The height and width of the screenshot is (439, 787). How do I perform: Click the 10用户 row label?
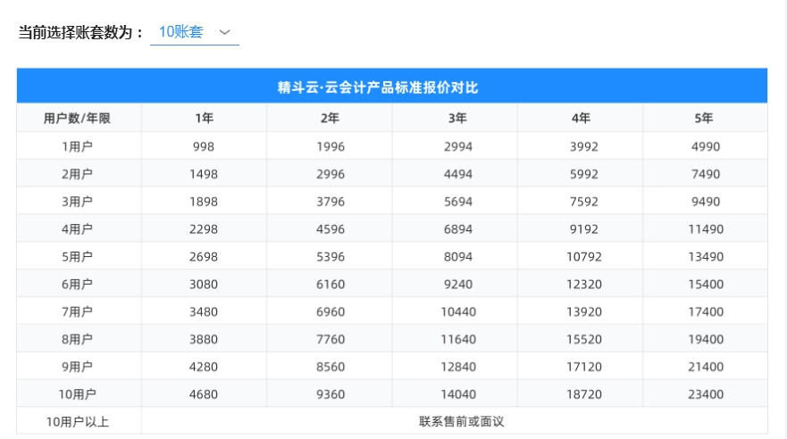78,394
